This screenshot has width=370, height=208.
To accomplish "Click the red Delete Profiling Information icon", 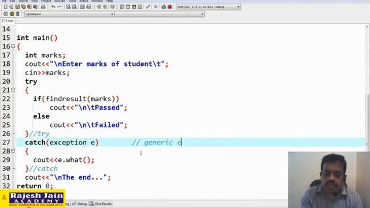I will (x=169, y=7).
